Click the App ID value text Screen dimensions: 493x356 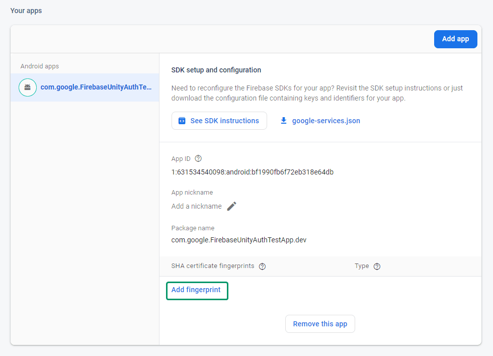[252, 172]
